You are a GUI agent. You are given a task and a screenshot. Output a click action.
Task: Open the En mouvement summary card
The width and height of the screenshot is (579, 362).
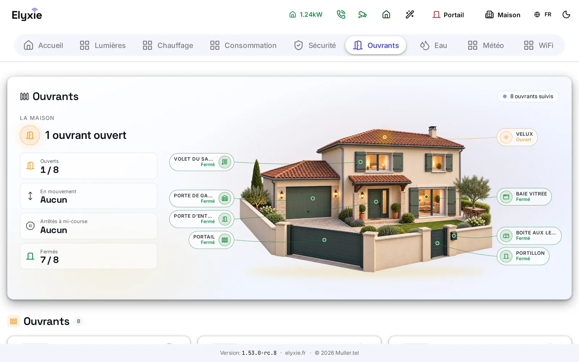pyautogui.click(x=89, y=196)
